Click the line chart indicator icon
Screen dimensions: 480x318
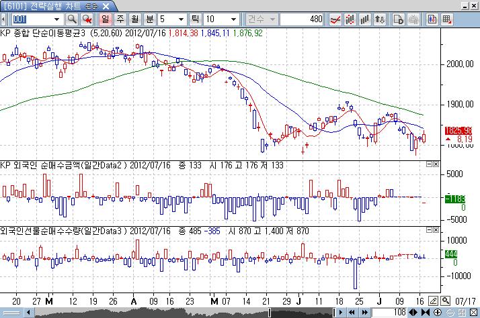point(336,19)
